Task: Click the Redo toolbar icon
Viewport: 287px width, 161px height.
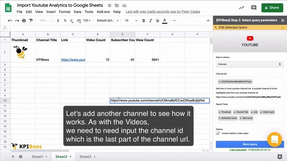Action: (x=17, y=21)
